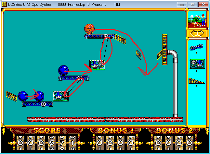The width and height of the screenshot is (210, 154).
Task: Select the bottom-left conveyor belt
Action: click(x=37, y=104)
